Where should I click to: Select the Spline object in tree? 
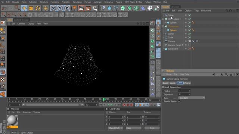pyautogui.click(x=171, y=15)
